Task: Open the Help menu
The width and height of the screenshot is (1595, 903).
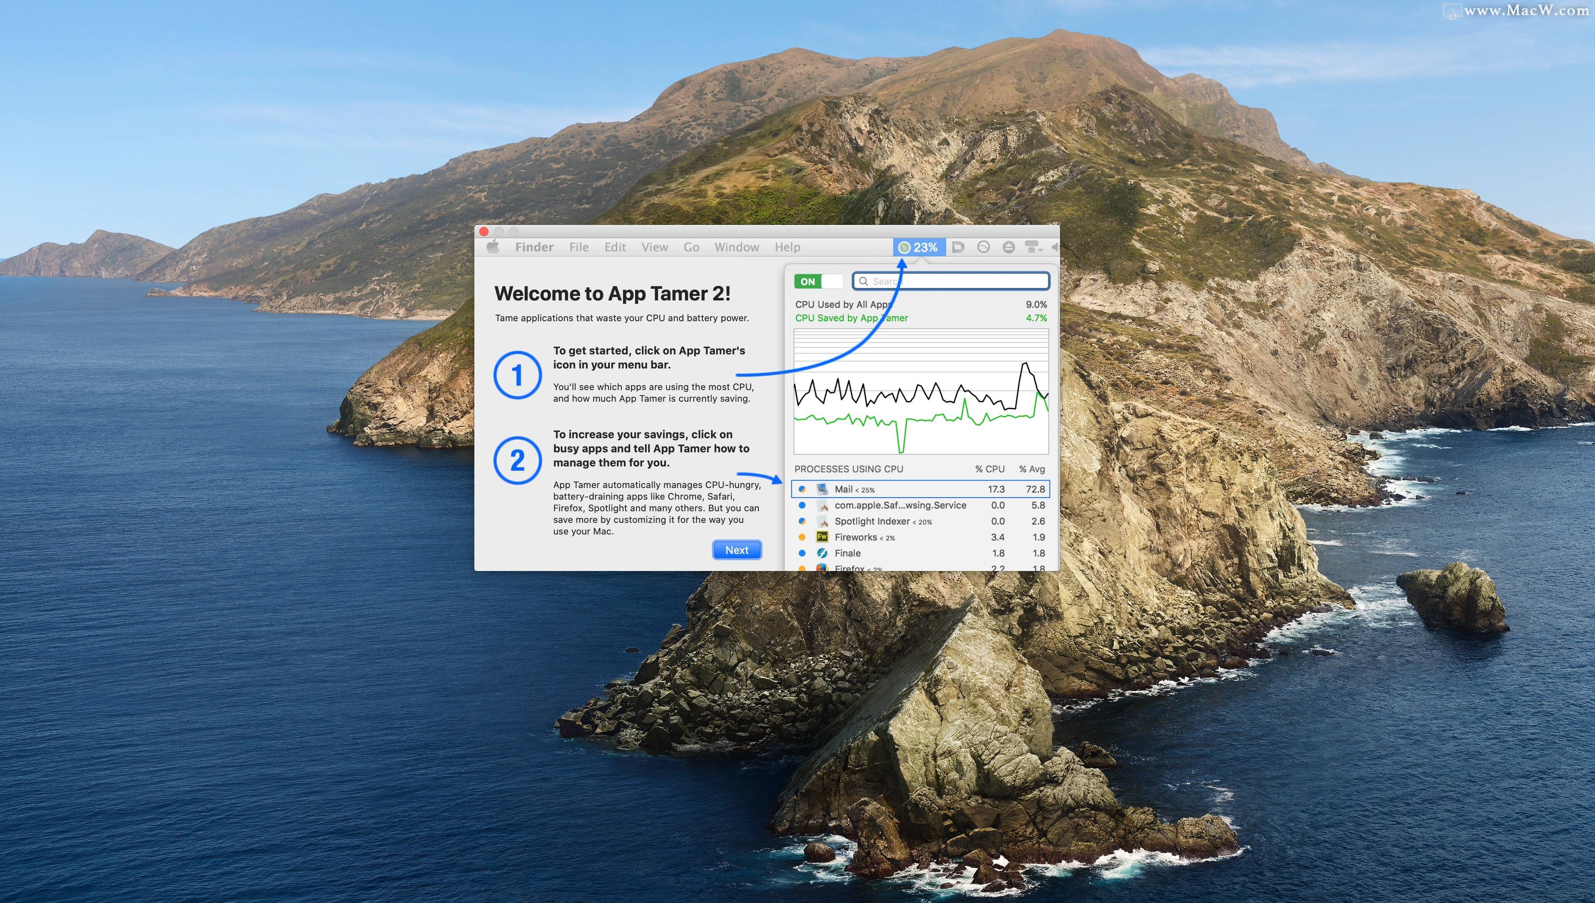Action: [x=787, y=247]
